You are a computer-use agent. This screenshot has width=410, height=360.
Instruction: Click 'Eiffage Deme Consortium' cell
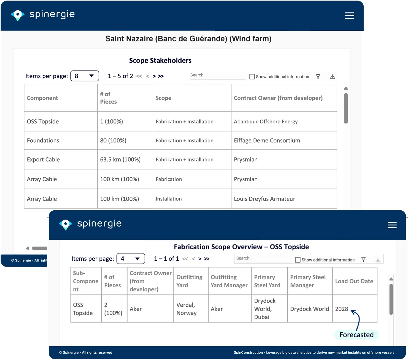(284, 141)
